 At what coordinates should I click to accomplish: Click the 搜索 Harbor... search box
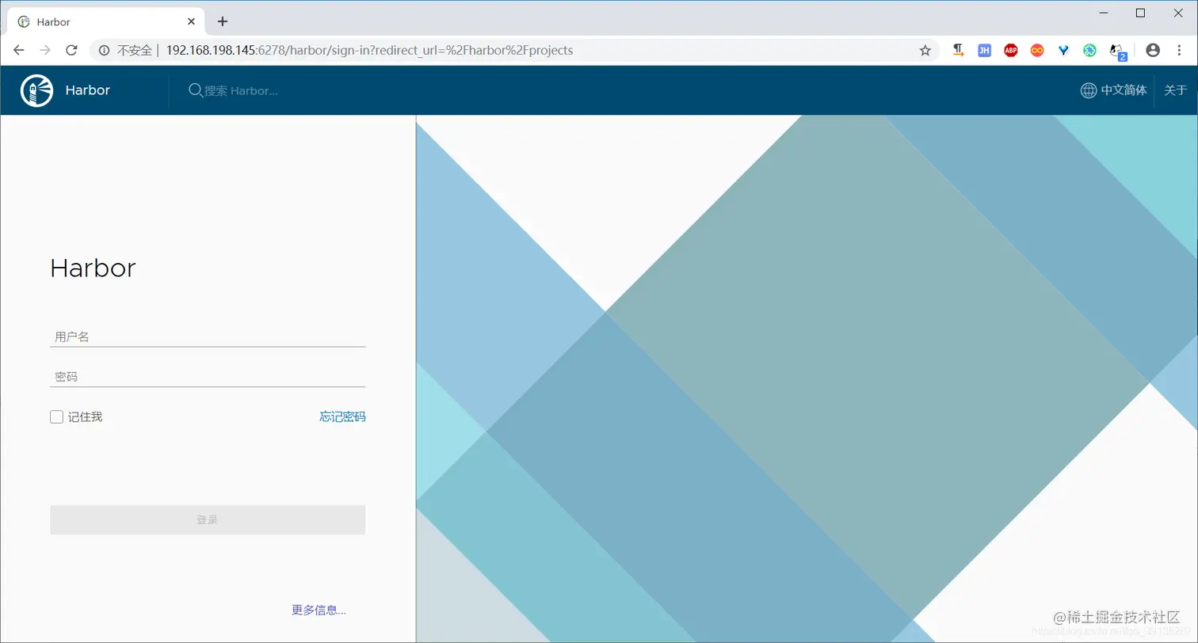[x=241, y=90]
